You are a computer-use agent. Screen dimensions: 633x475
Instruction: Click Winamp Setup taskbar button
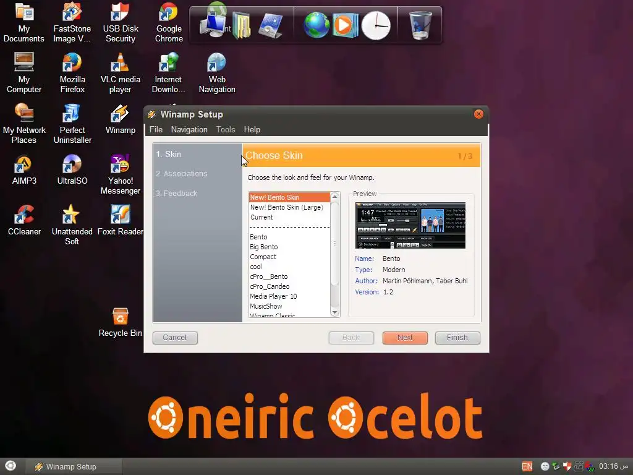pos(74,466)
